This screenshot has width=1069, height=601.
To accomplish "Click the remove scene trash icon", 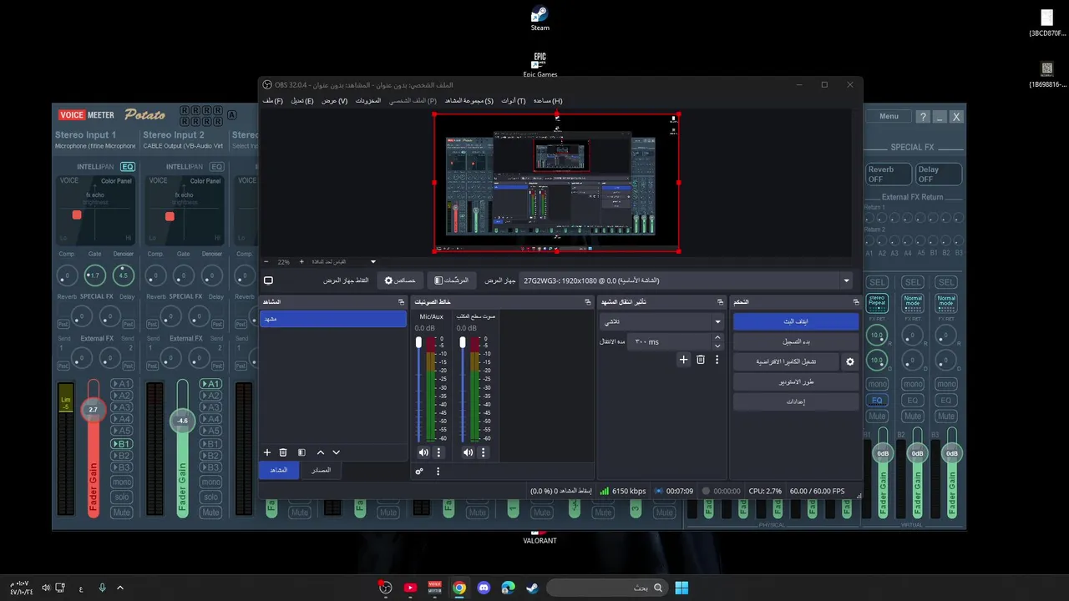I will 283,452.
